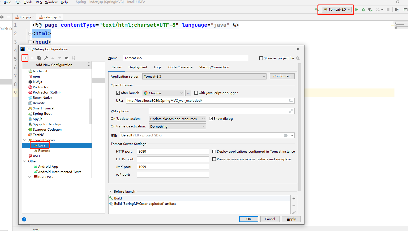This screenshot has width=408, height=231.
Task: Remove configuration with the minus icon
Action: tap(32, 58)
